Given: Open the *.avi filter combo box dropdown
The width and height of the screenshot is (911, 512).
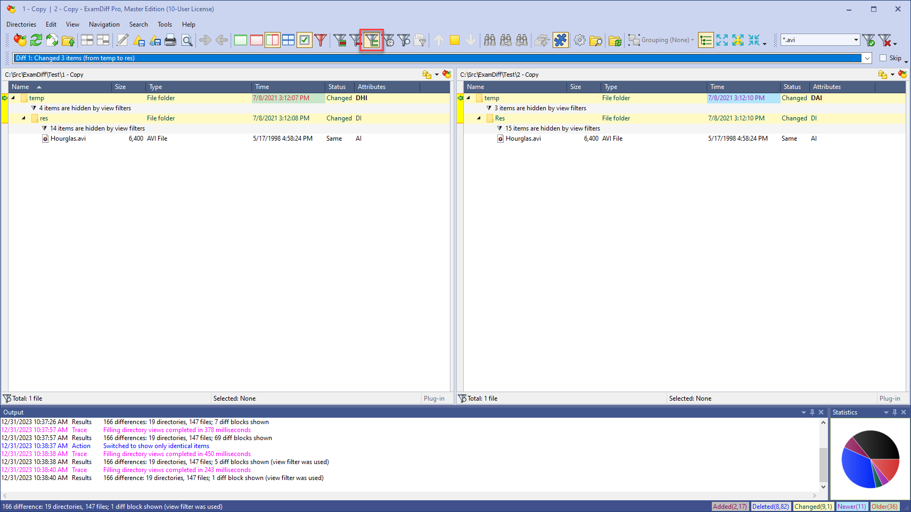Looking at the screenshot, I should click(x=856, y=40).
